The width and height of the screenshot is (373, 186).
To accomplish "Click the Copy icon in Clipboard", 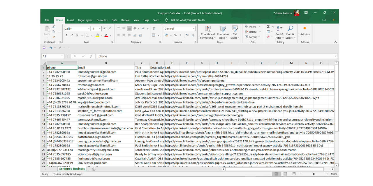I will click(54, 32).
